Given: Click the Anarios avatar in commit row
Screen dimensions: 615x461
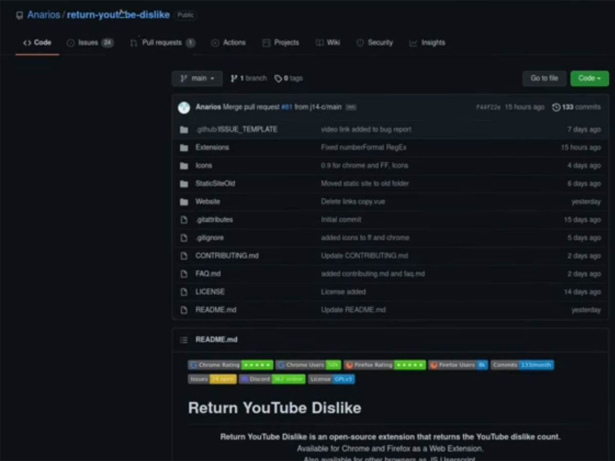Looking at the screenshot, I should click(x=183, y=108).
